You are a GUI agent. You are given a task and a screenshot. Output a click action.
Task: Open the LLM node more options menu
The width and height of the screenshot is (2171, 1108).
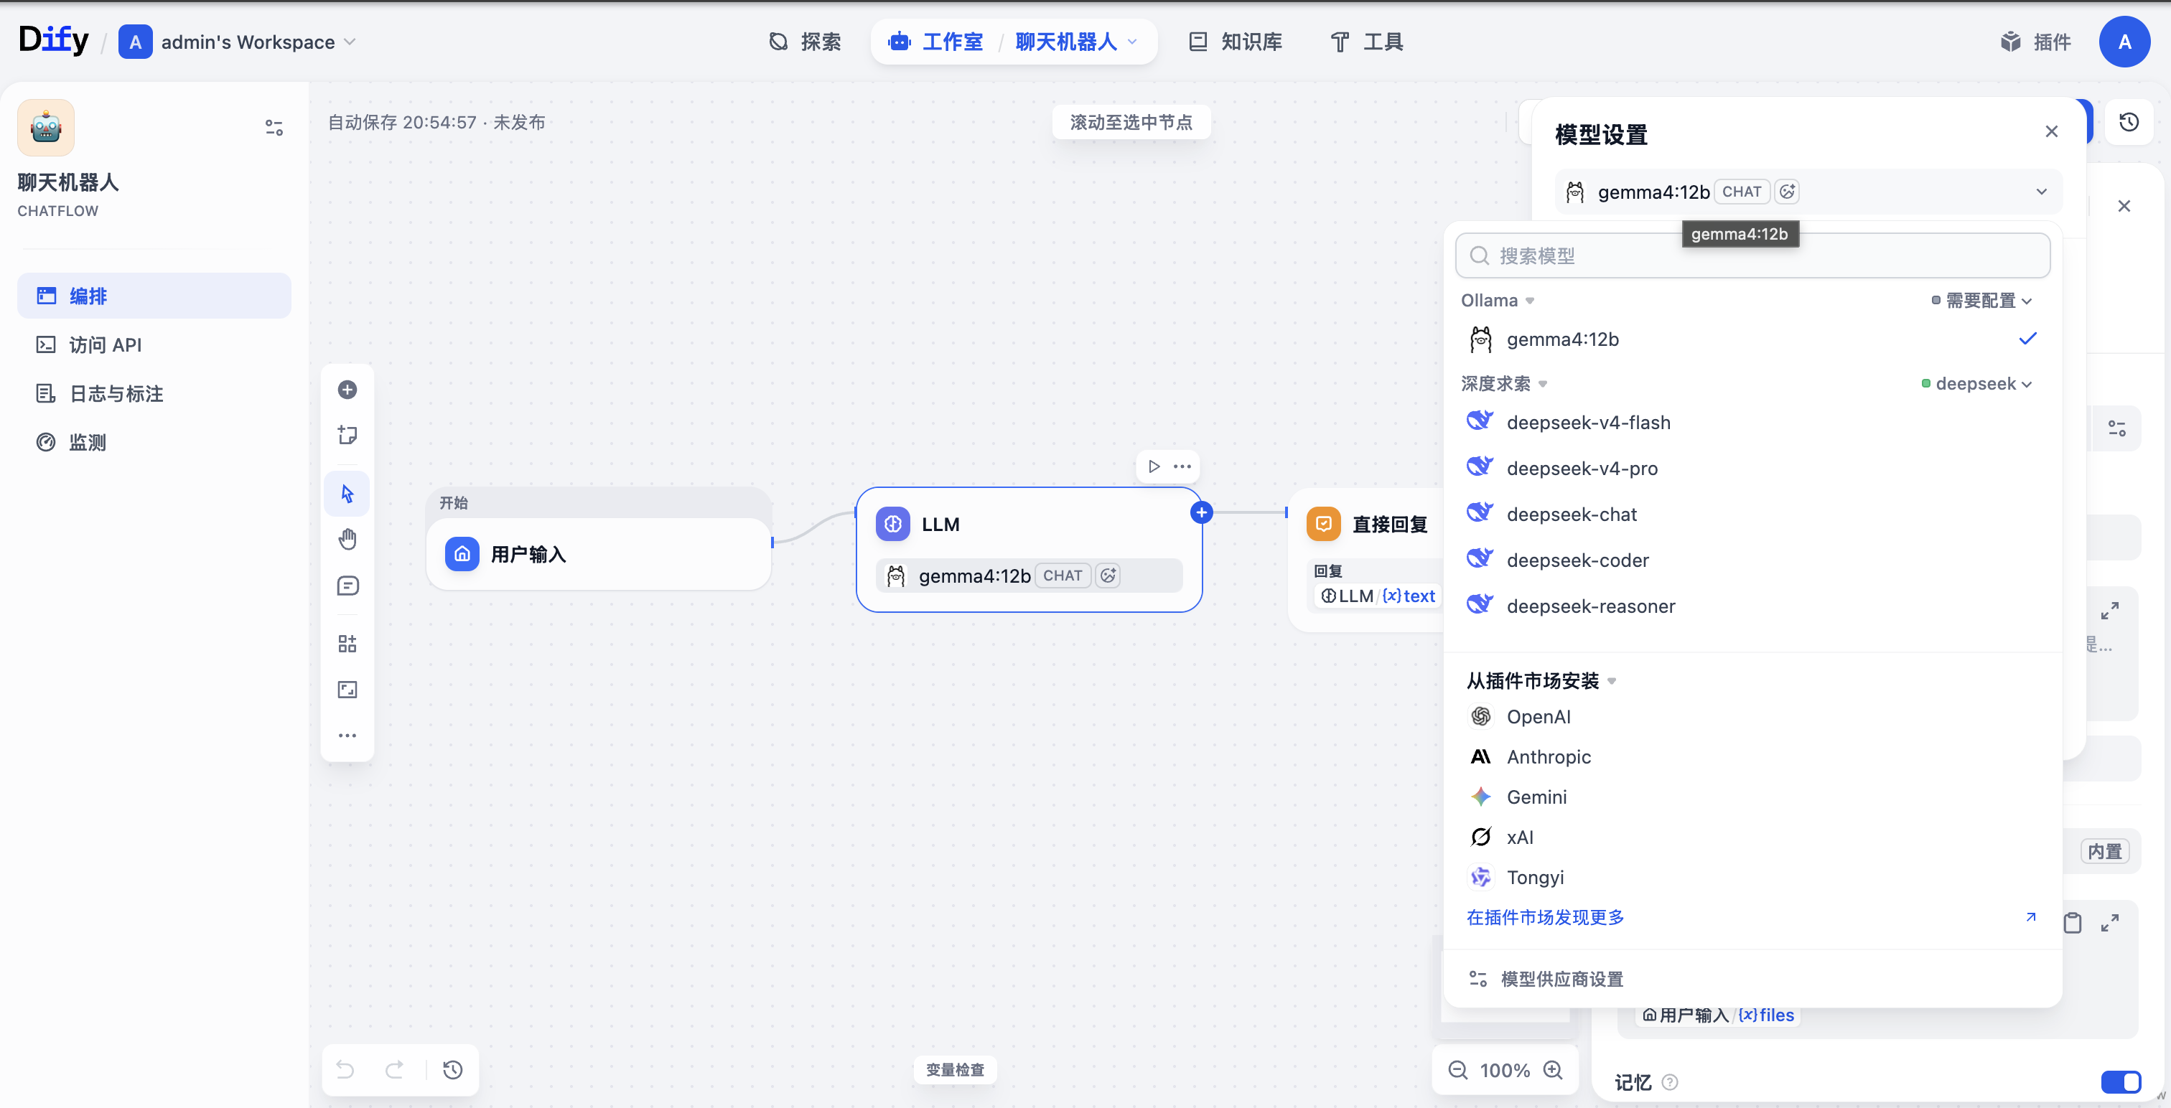point(1182,466)
